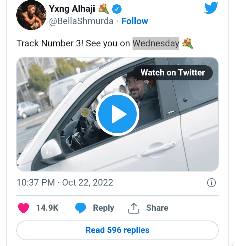Click the Reply text label
The image size is (235, 246).
pyautogui.click(x=103, y=208)
